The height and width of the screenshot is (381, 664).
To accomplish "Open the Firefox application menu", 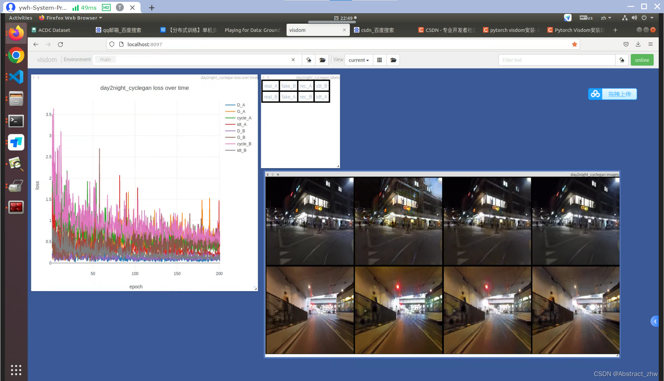I will coord(651,44).
